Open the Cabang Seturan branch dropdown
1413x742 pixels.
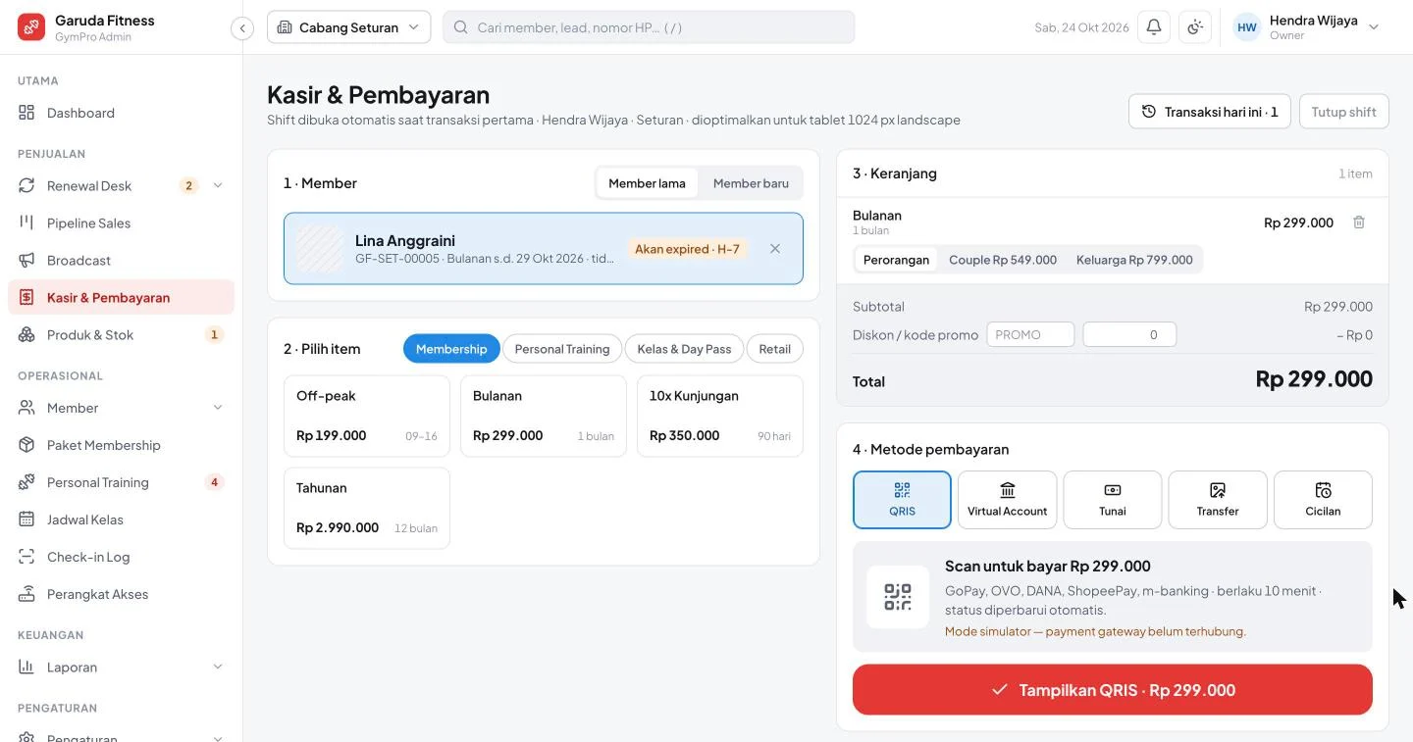click(x=348, y=27)
